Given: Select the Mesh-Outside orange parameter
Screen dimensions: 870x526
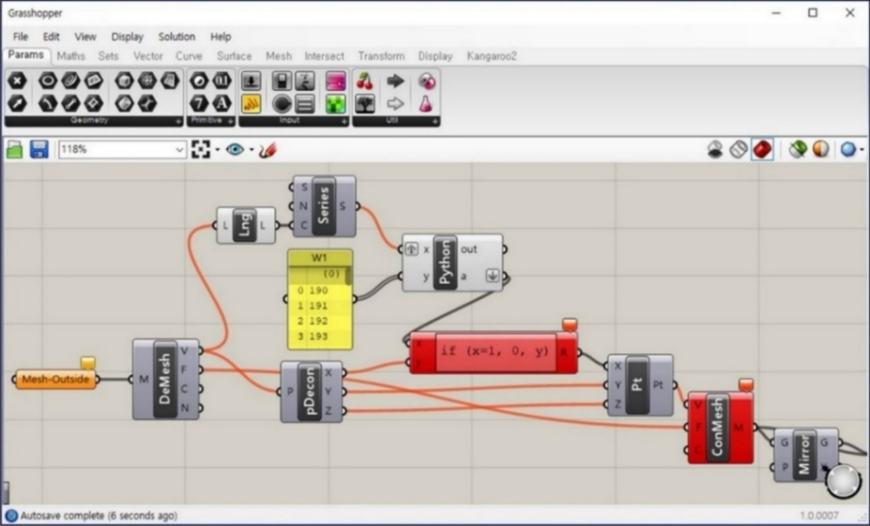Looking at the screenshot, I should pyautogui.click(x=56, y=379).
